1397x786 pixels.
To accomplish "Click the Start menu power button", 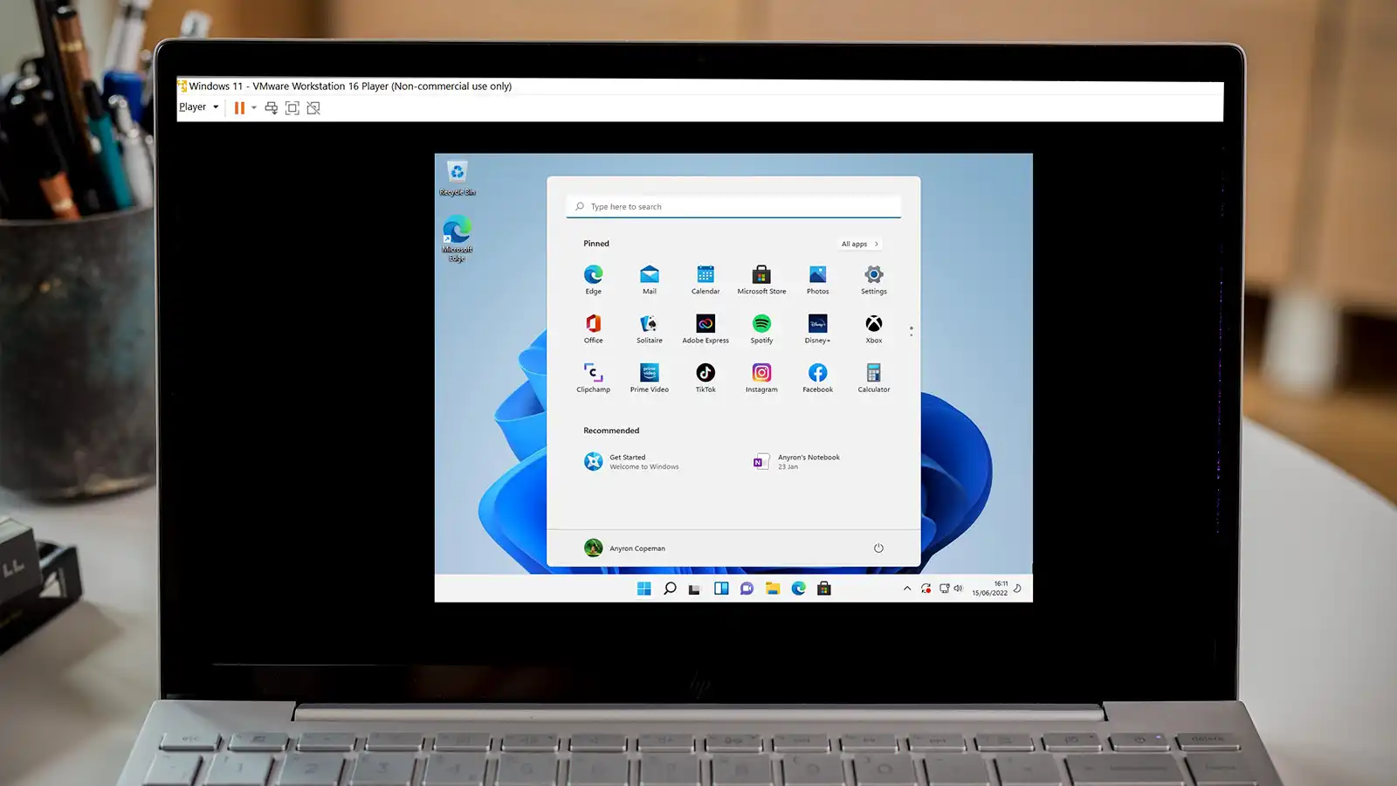I will (x=878, y=548).
